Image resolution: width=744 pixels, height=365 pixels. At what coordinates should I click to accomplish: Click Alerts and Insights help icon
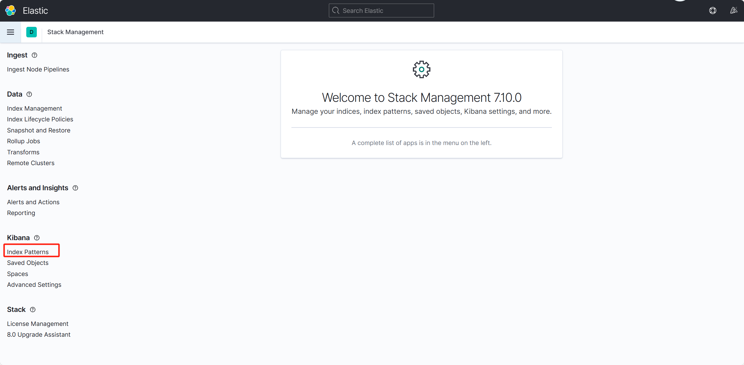click(x=75, y=188)
